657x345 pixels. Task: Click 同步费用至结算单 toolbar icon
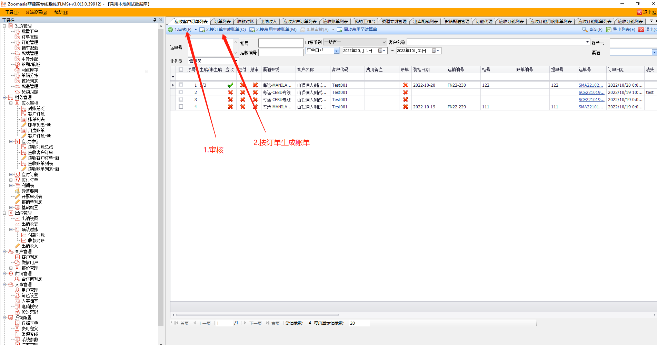pyautogui.click(x=340, y=30)
